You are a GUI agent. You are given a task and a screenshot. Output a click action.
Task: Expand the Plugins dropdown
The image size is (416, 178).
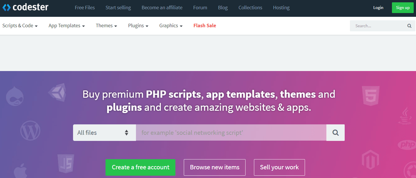click(x=138, y=26)
